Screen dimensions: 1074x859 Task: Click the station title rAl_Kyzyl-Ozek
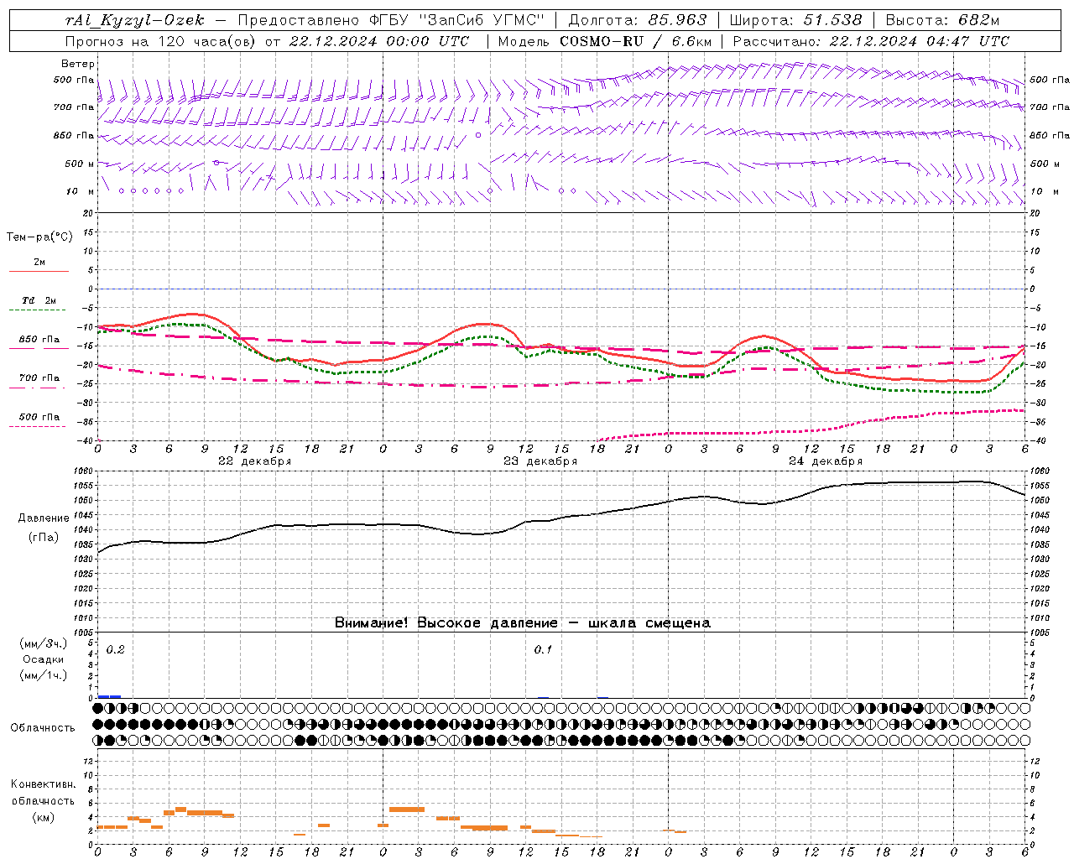pos(133,21)
